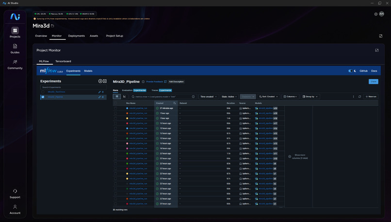Viewport: 391px width, 222px height.
Task: Tick the checkbox for the run with model v19
Action: 115,113
